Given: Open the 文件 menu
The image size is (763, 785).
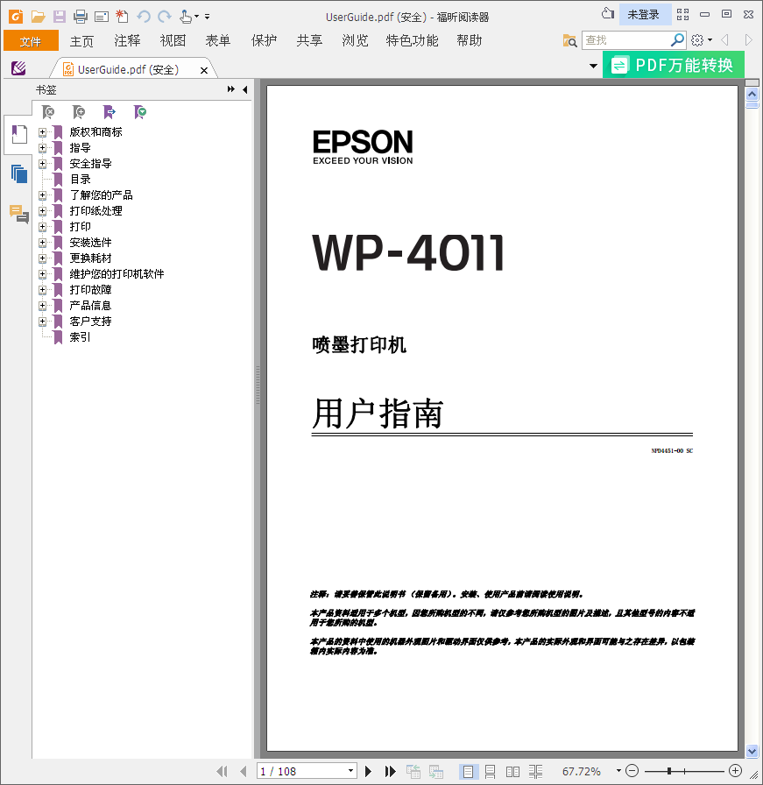Looking at the screenshot, I should point(31,40).
